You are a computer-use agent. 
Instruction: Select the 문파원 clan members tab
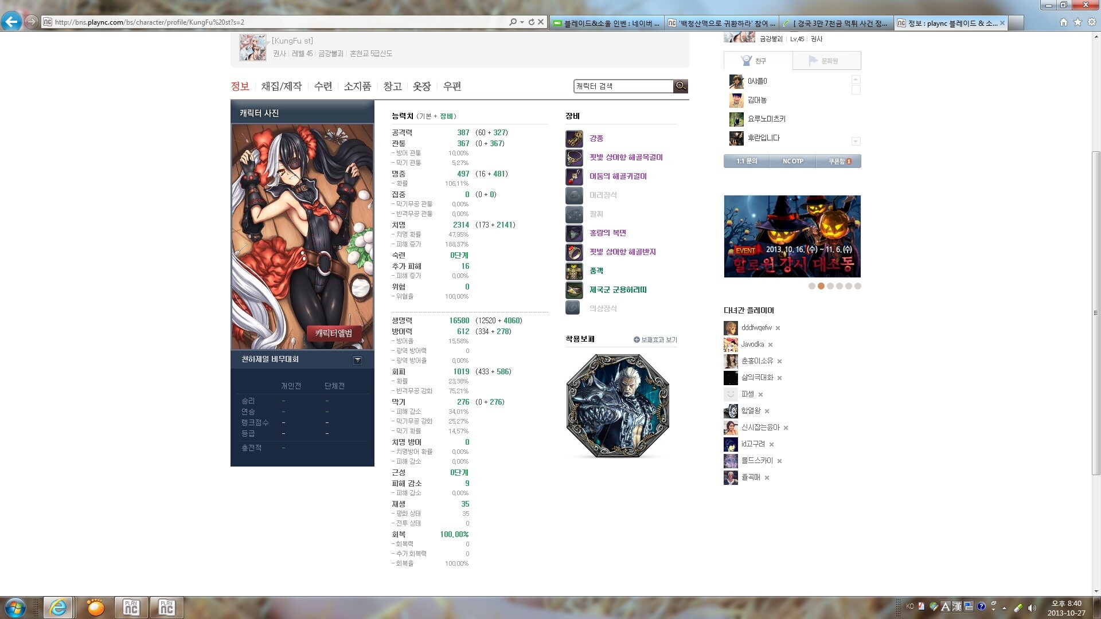pyautogui.click(x=827, y=61)
